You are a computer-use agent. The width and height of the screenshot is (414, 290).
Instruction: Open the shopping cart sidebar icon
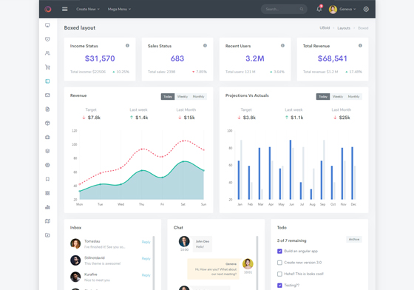[47, 67]
